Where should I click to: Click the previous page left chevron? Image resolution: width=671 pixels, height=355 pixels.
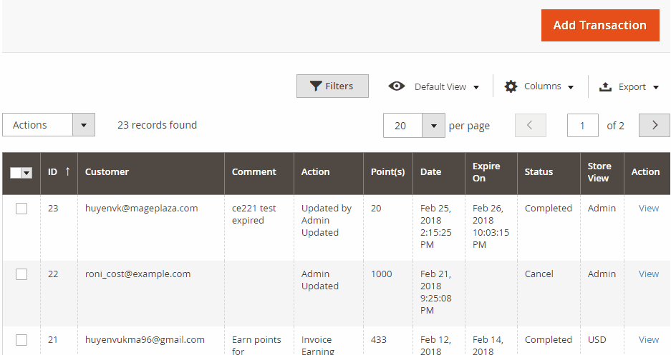point(530,125)
